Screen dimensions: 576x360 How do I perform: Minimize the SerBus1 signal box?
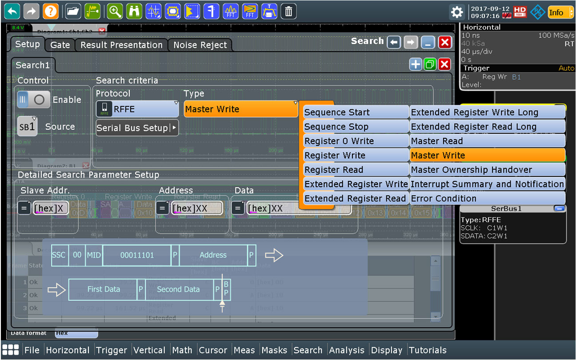pos(560,208)
